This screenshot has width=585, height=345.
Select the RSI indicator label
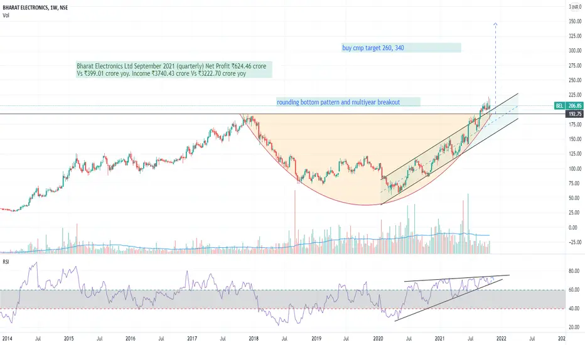[x=6, y=262]
